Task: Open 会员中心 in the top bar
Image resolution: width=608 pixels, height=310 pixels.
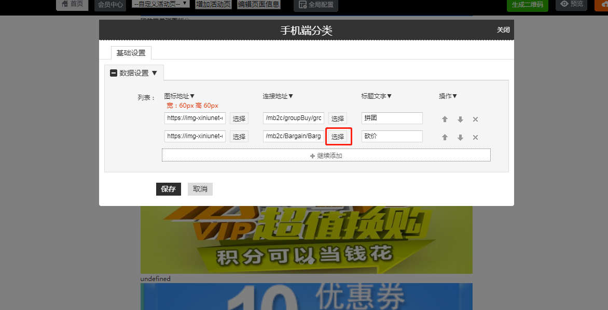Action: [x=110, y=5]
